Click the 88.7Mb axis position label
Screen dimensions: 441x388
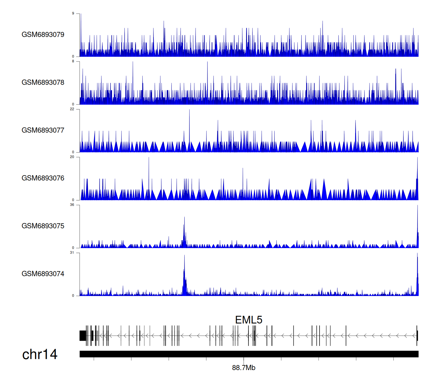(243, 368)
